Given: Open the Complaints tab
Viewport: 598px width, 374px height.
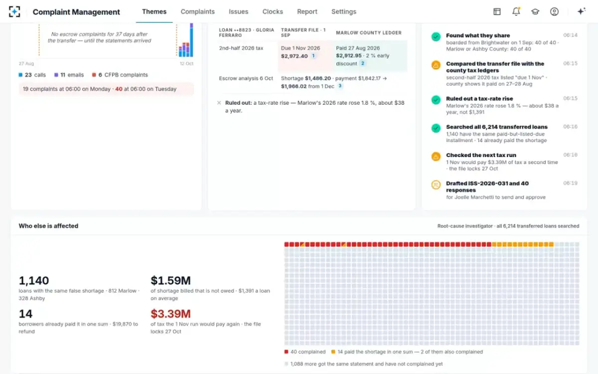Looking at the screenshot, I should coord(198,11).
